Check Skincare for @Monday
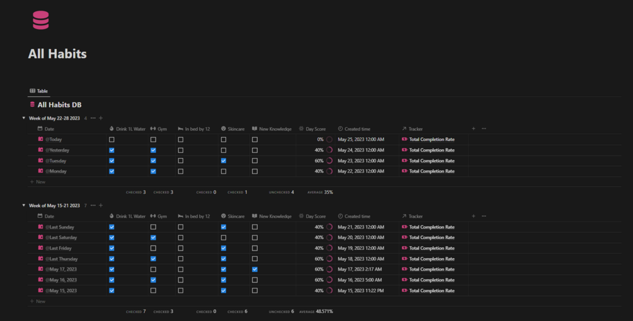 pyautogui.click(x=224, y=171)
